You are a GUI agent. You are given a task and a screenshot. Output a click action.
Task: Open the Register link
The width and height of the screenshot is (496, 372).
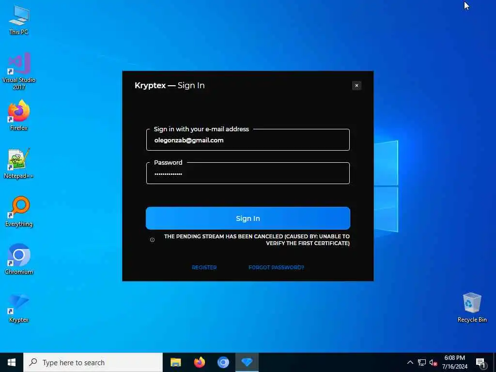(204, 267)
